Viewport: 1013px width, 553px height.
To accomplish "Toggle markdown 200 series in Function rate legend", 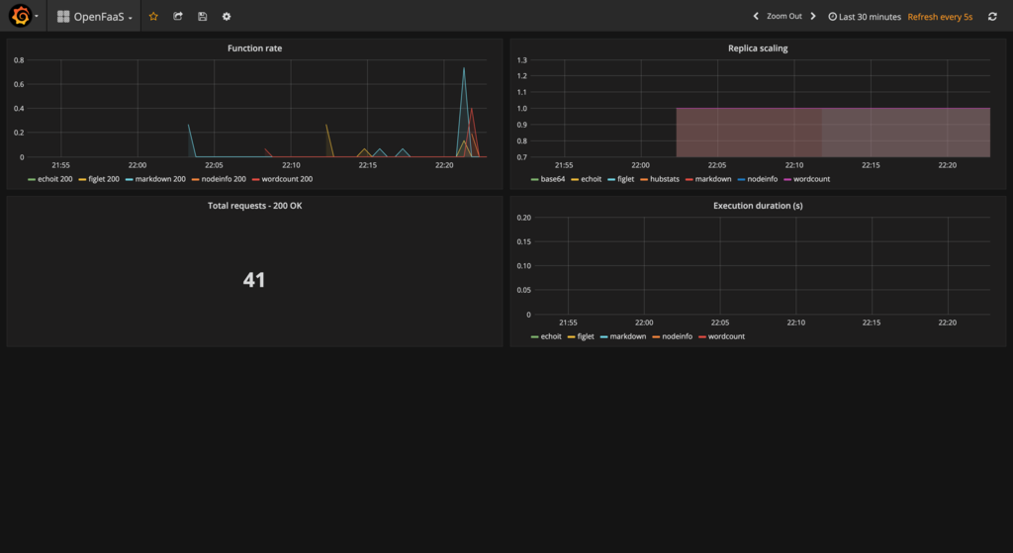I will click(155, 179).
